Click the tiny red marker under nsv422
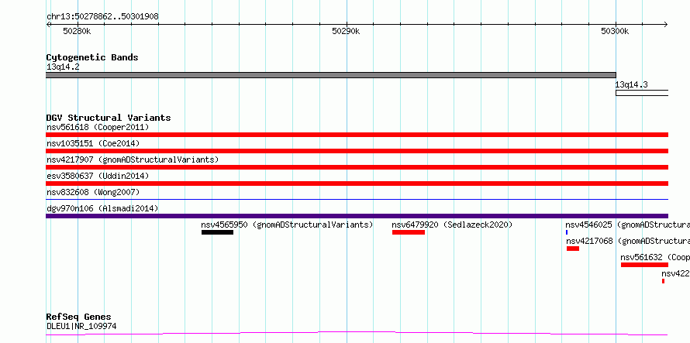This screenshot has height=343, width=690. (x=663, y=281)
